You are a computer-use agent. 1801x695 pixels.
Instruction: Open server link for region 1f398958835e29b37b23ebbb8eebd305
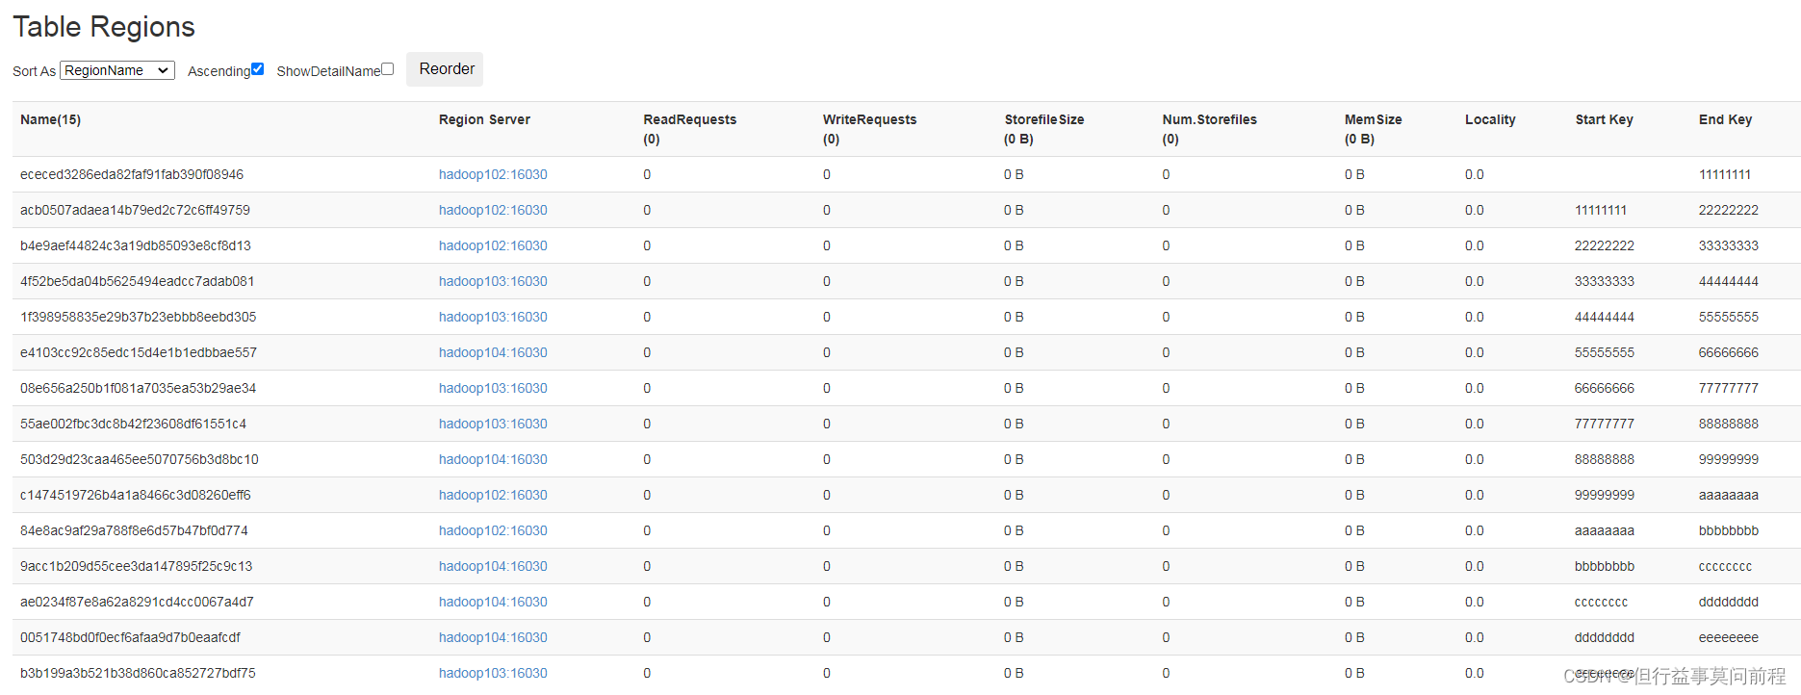pyautogui.click(x=493, y=317)
